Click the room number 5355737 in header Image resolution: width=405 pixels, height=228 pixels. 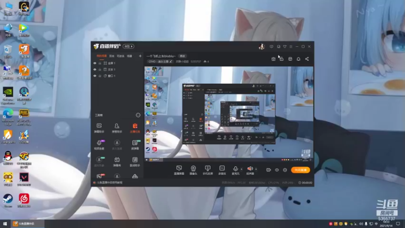pos(195,61)
